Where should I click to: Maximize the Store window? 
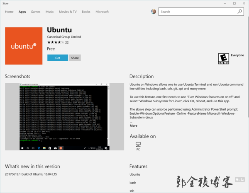[234, 3]
